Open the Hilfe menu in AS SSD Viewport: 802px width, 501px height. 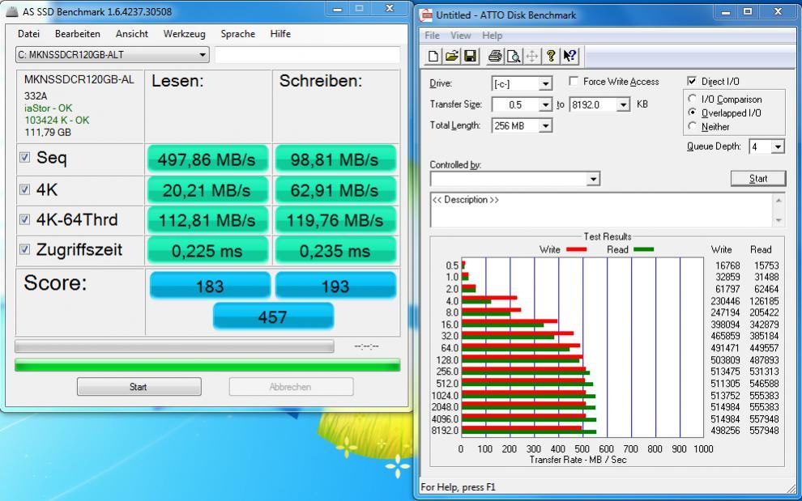280,34
